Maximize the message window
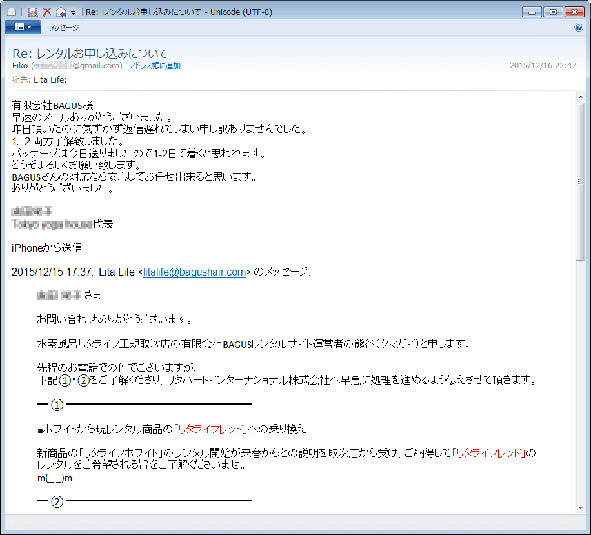The height and width of the screenshot is (535, 591). (x=553, y=12)
